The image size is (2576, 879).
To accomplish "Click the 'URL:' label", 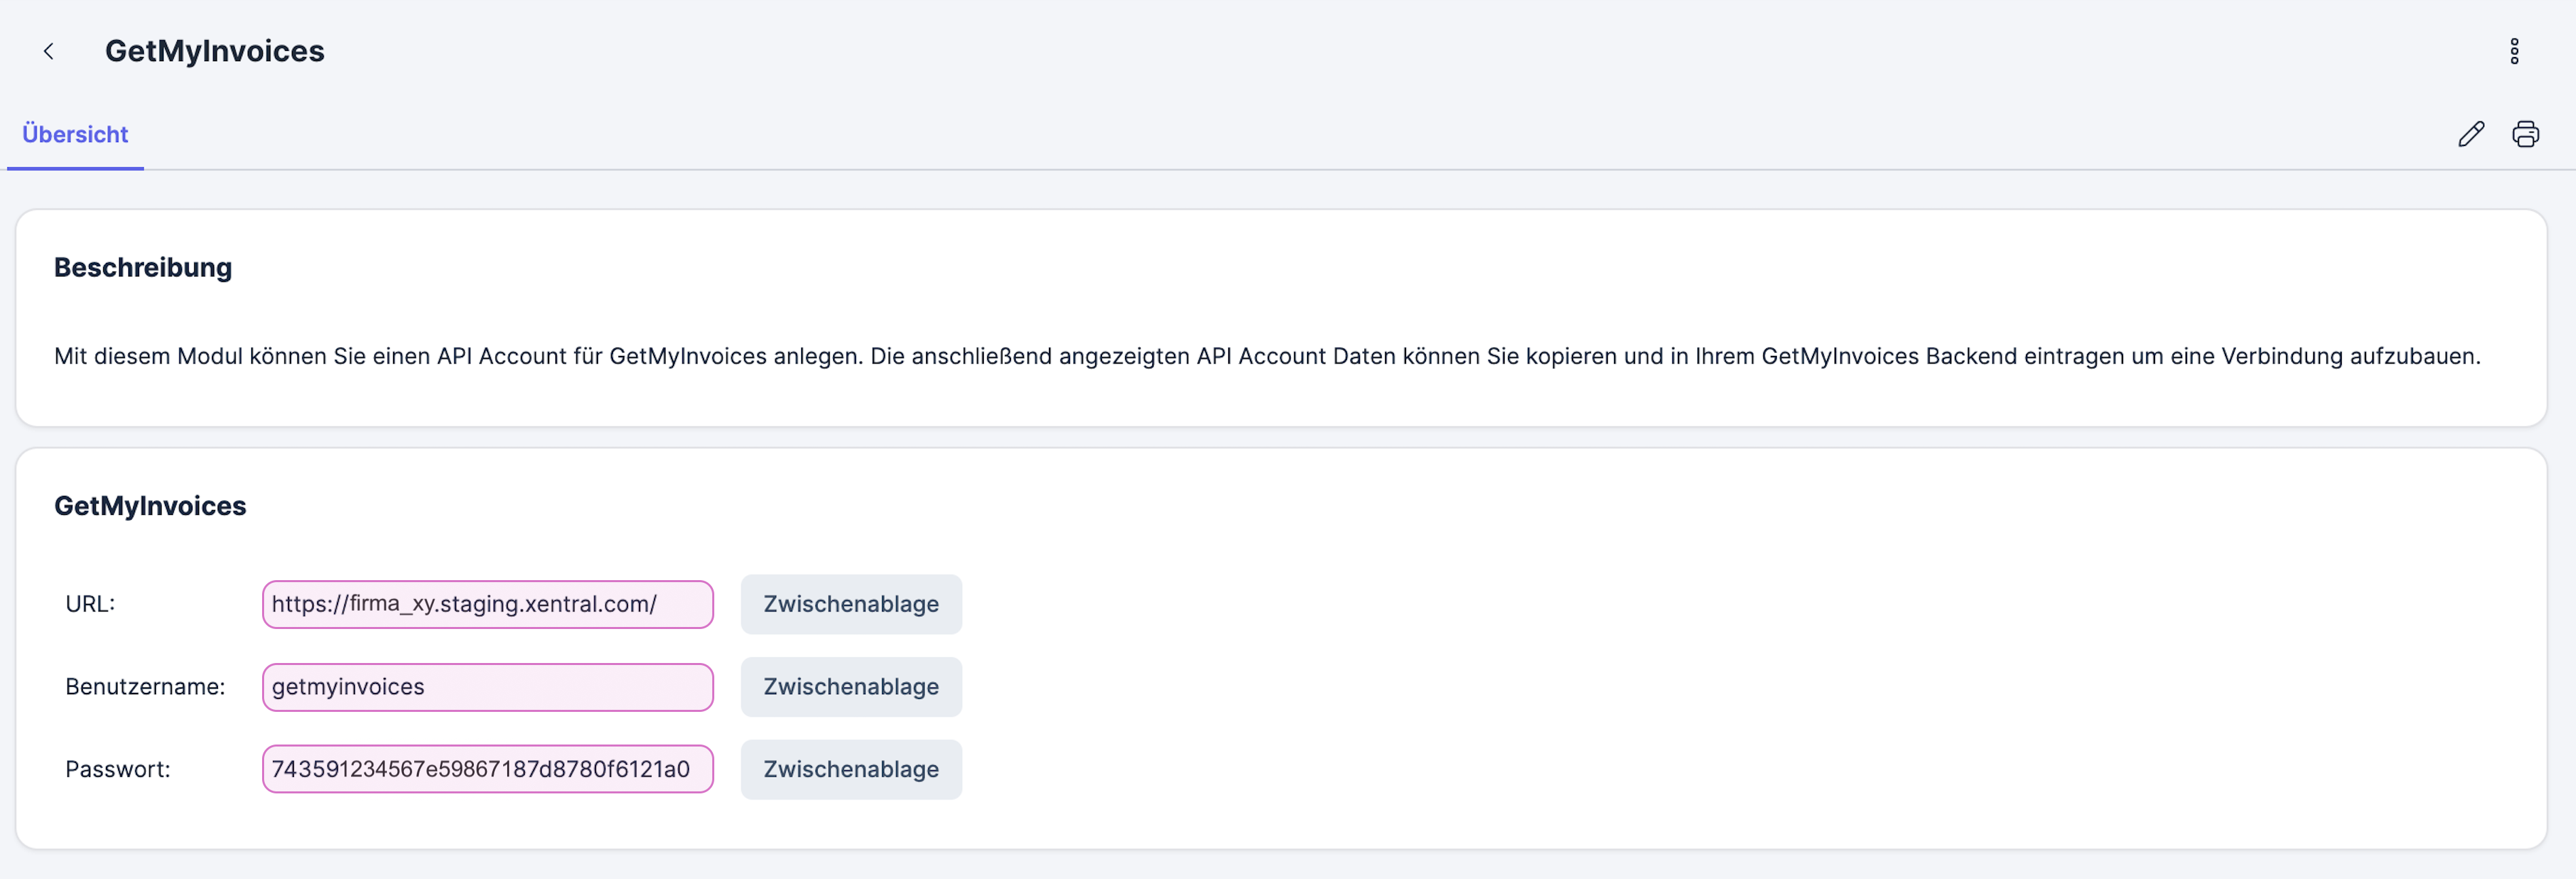I will tap(90, 604).
